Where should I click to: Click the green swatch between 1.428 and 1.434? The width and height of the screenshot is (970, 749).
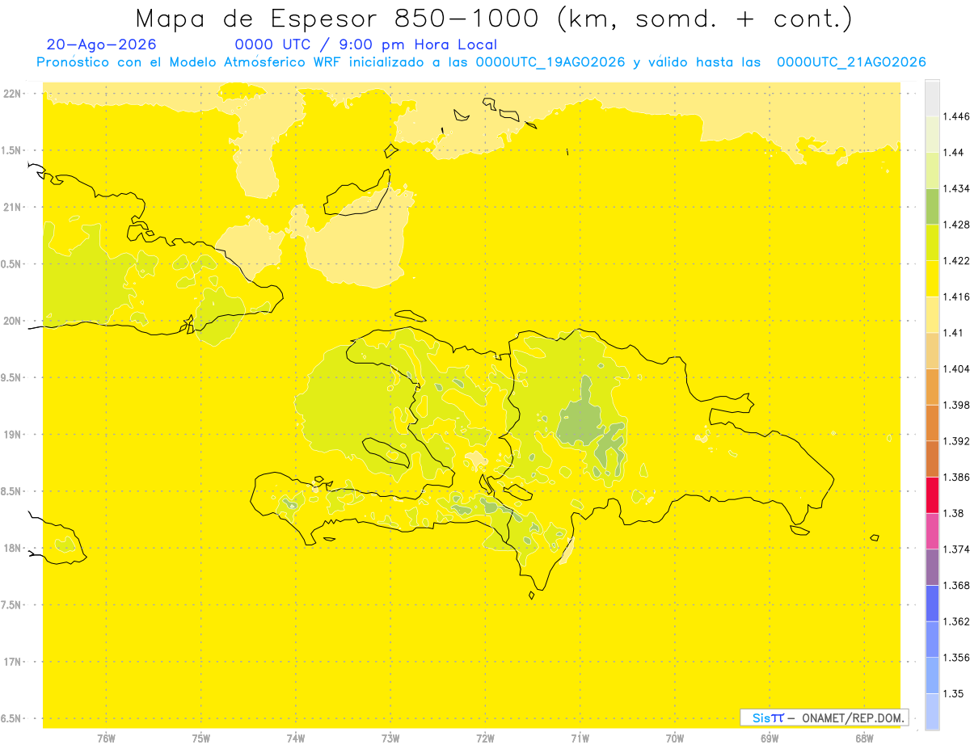tap(932, 207)
